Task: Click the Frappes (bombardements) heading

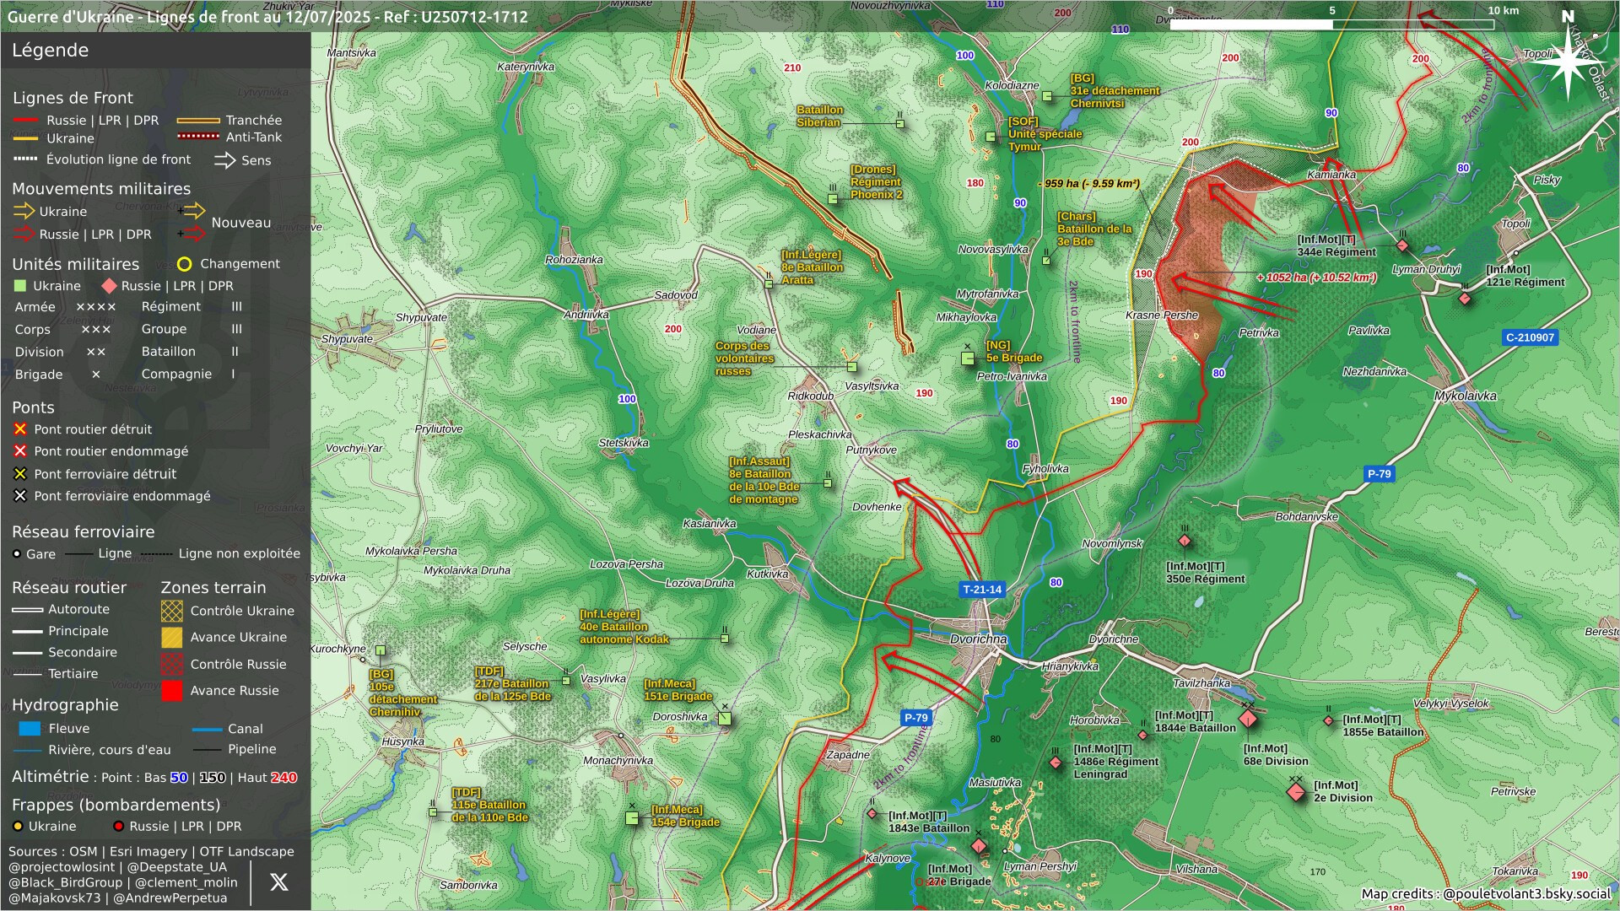Action: tap(116, 805)
